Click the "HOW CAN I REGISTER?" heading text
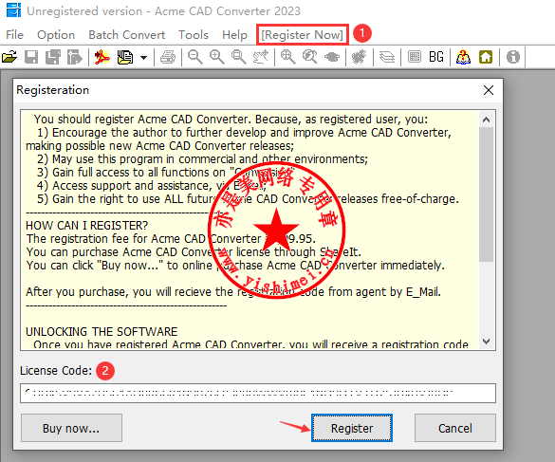 [86, 226]
